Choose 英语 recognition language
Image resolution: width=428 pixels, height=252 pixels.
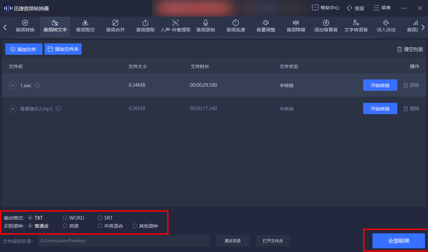tap(71, 226)
